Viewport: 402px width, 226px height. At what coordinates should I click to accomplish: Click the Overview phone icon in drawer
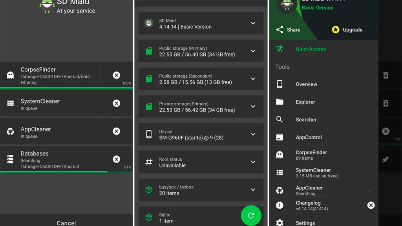(280, 84)
